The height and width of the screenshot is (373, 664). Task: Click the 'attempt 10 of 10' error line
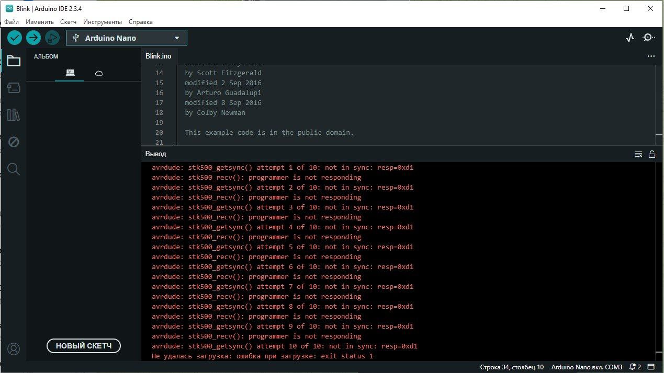point(285,346)
